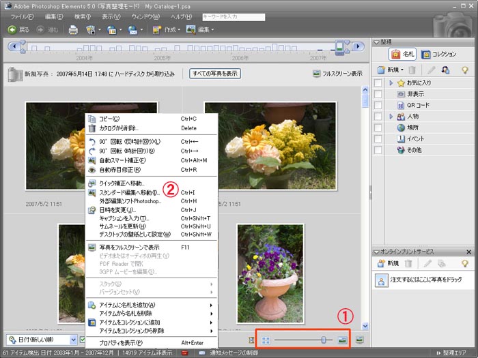Image resolution: width=478 pixels, height=358 pixels.
Task: Open the 作成 dropdown arrow
Action: pyautogui.click(x=179, y=30)
